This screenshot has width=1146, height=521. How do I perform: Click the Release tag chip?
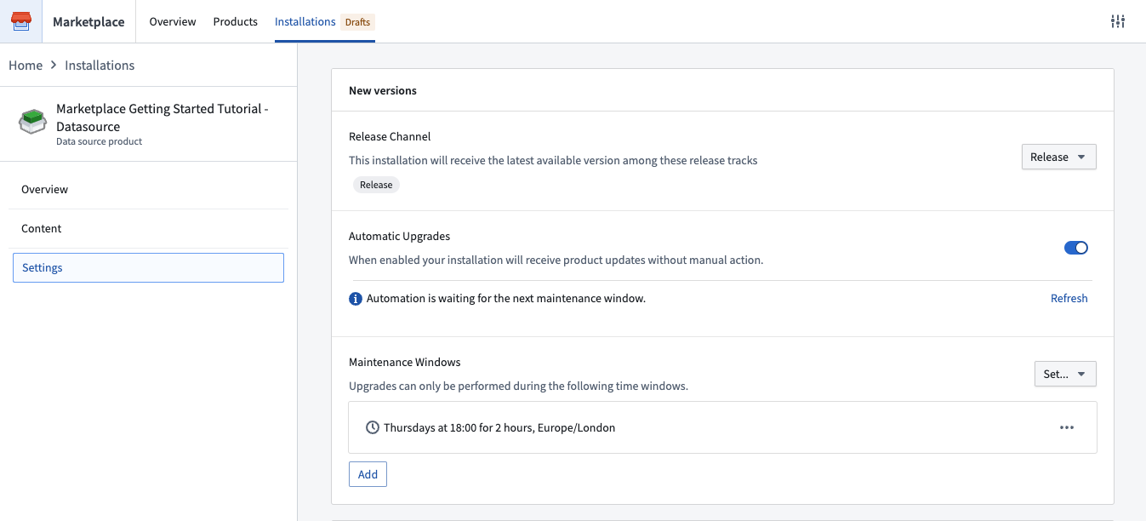[x=376, y=185]
